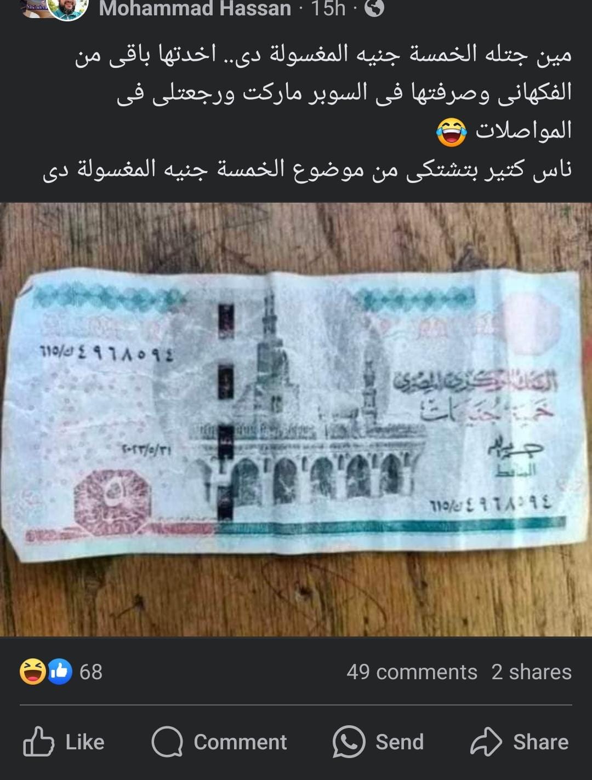Tap the blue like reaction badge
The width and height of the screenshot is (592, 780).
[x=60, y=672]
